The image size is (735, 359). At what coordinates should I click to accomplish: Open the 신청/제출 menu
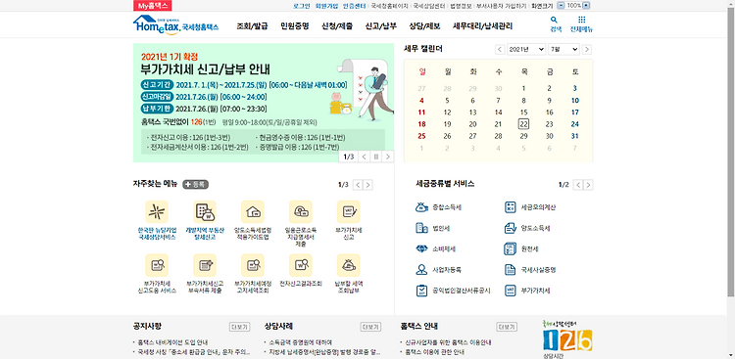pyautogui.click(x=337, y=26)
